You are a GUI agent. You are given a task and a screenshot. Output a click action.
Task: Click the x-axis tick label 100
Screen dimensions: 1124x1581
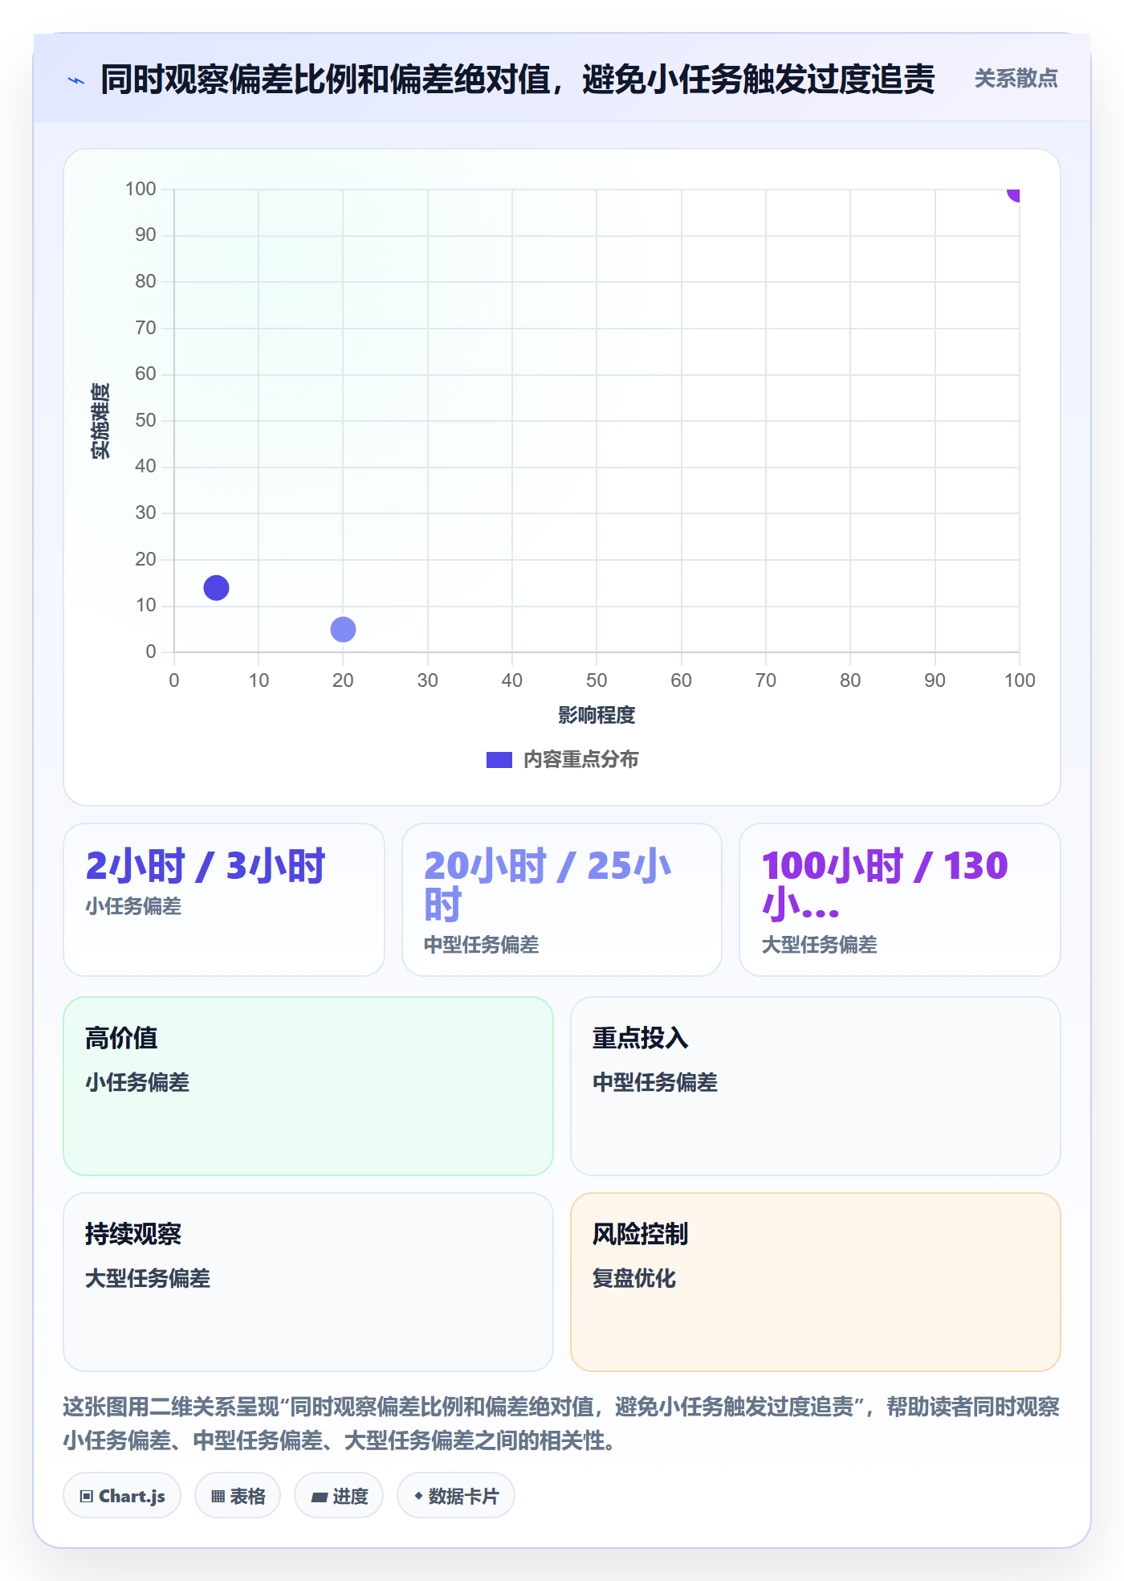1020,680
